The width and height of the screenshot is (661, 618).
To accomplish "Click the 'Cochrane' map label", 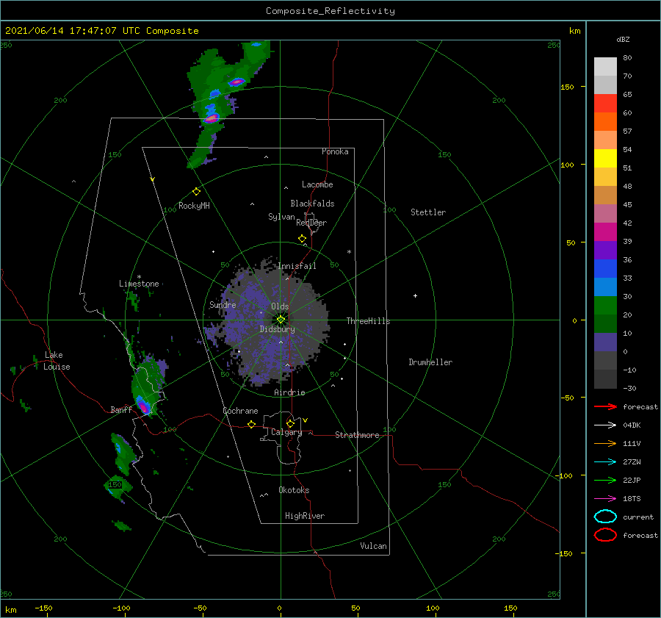I will [240, 411].
